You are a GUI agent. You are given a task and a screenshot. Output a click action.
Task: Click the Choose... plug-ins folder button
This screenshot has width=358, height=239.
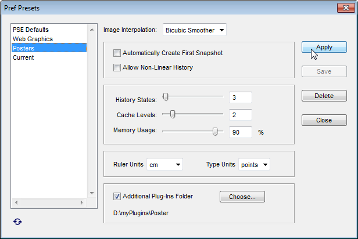point(242,197)
